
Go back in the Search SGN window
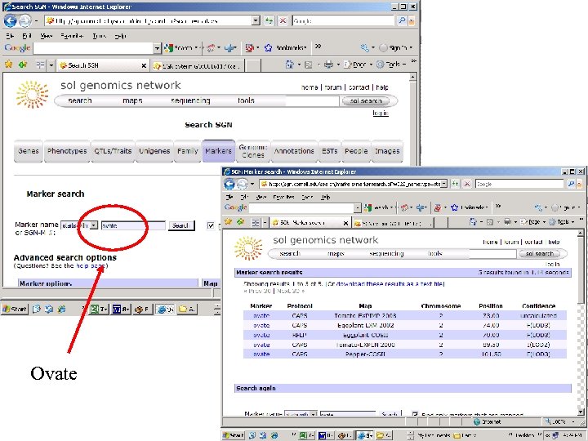pyautogui.click(x=10, y=20)
